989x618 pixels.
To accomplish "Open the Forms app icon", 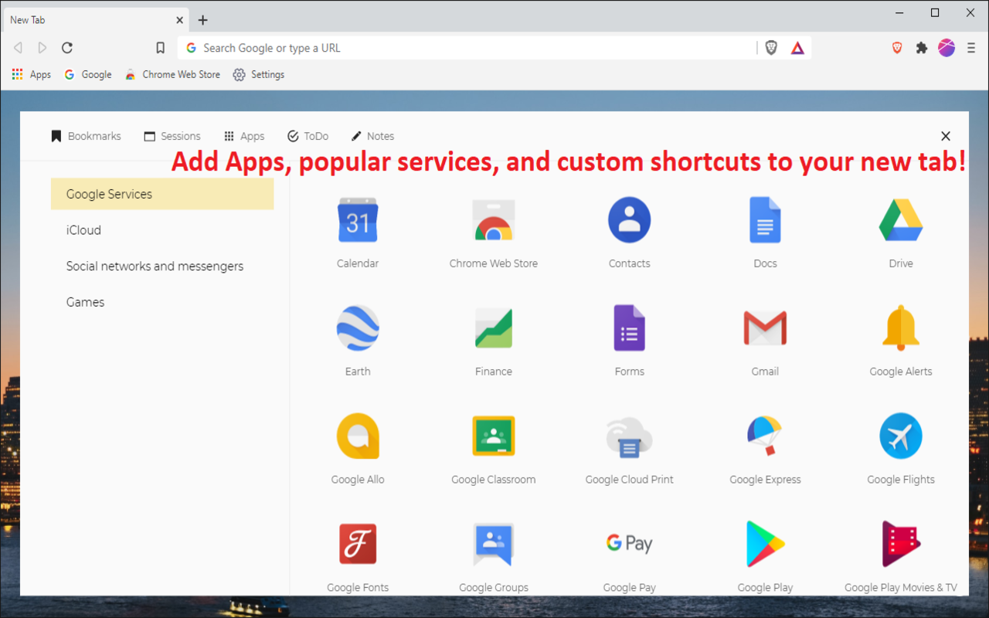I will click(x=629, y=328).
